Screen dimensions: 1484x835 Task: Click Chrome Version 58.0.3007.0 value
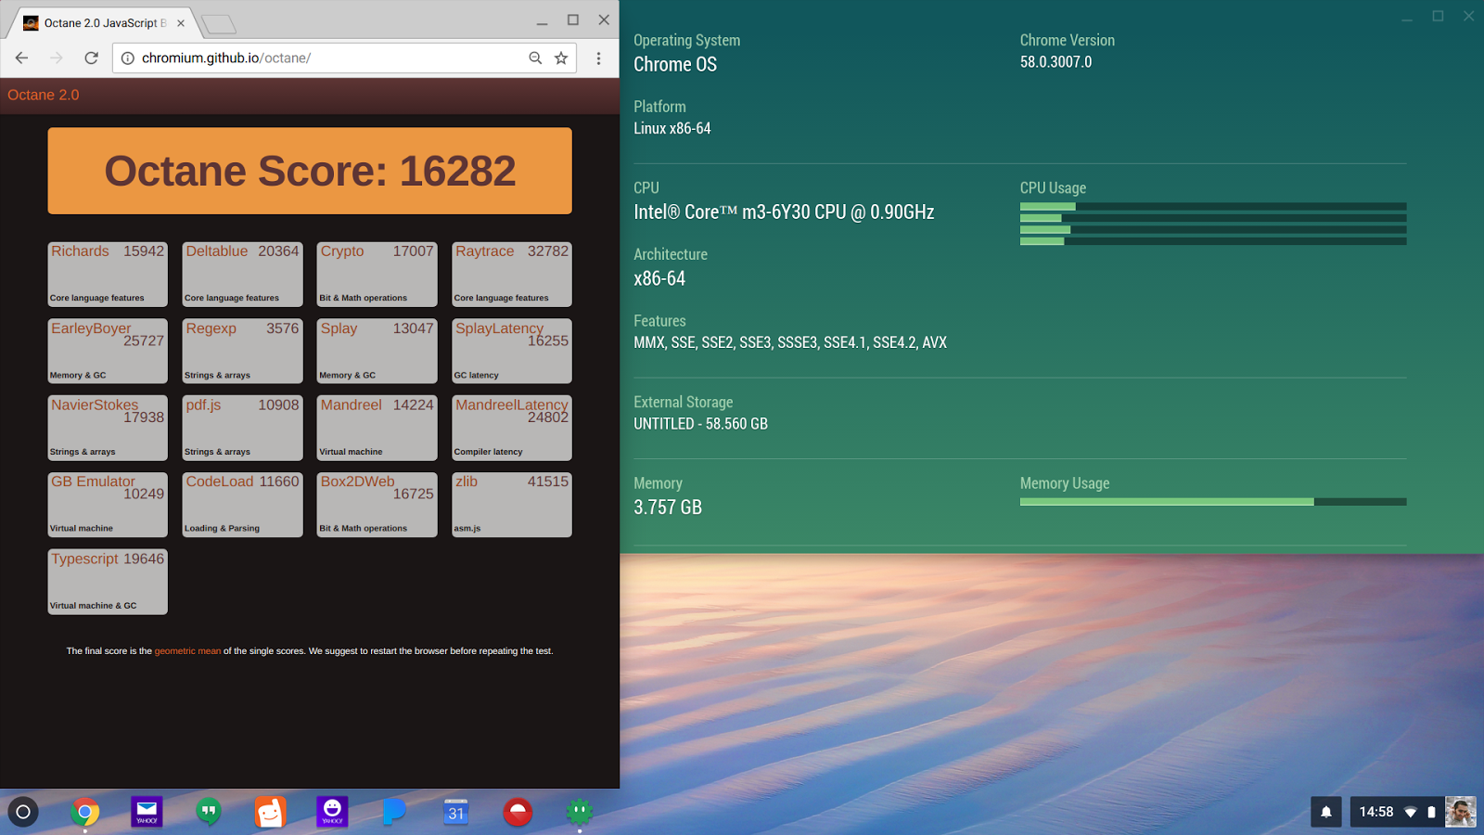(x=1055, y=62)
